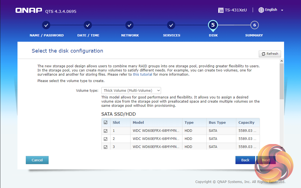This screenshot has width=301, height=188.
Task: Click the globe language icon
Action: [261, 10]
